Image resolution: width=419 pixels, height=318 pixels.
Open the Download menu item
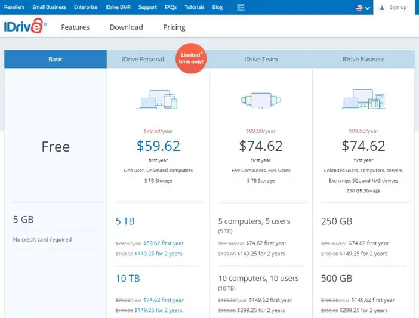[x=127, y=27]
